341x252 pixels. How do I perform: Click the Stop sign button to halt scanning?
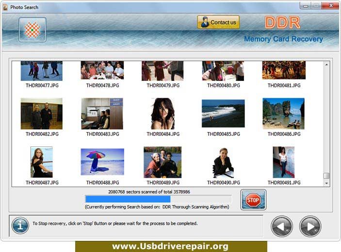253,200
